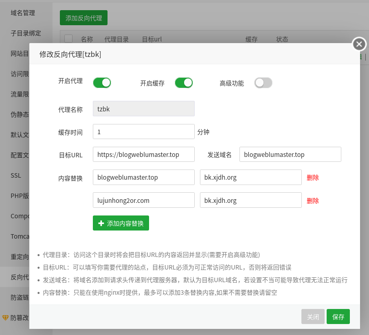
Task: Edit the blogweblumaster.top content replacement field
Action: pos(143,177)
